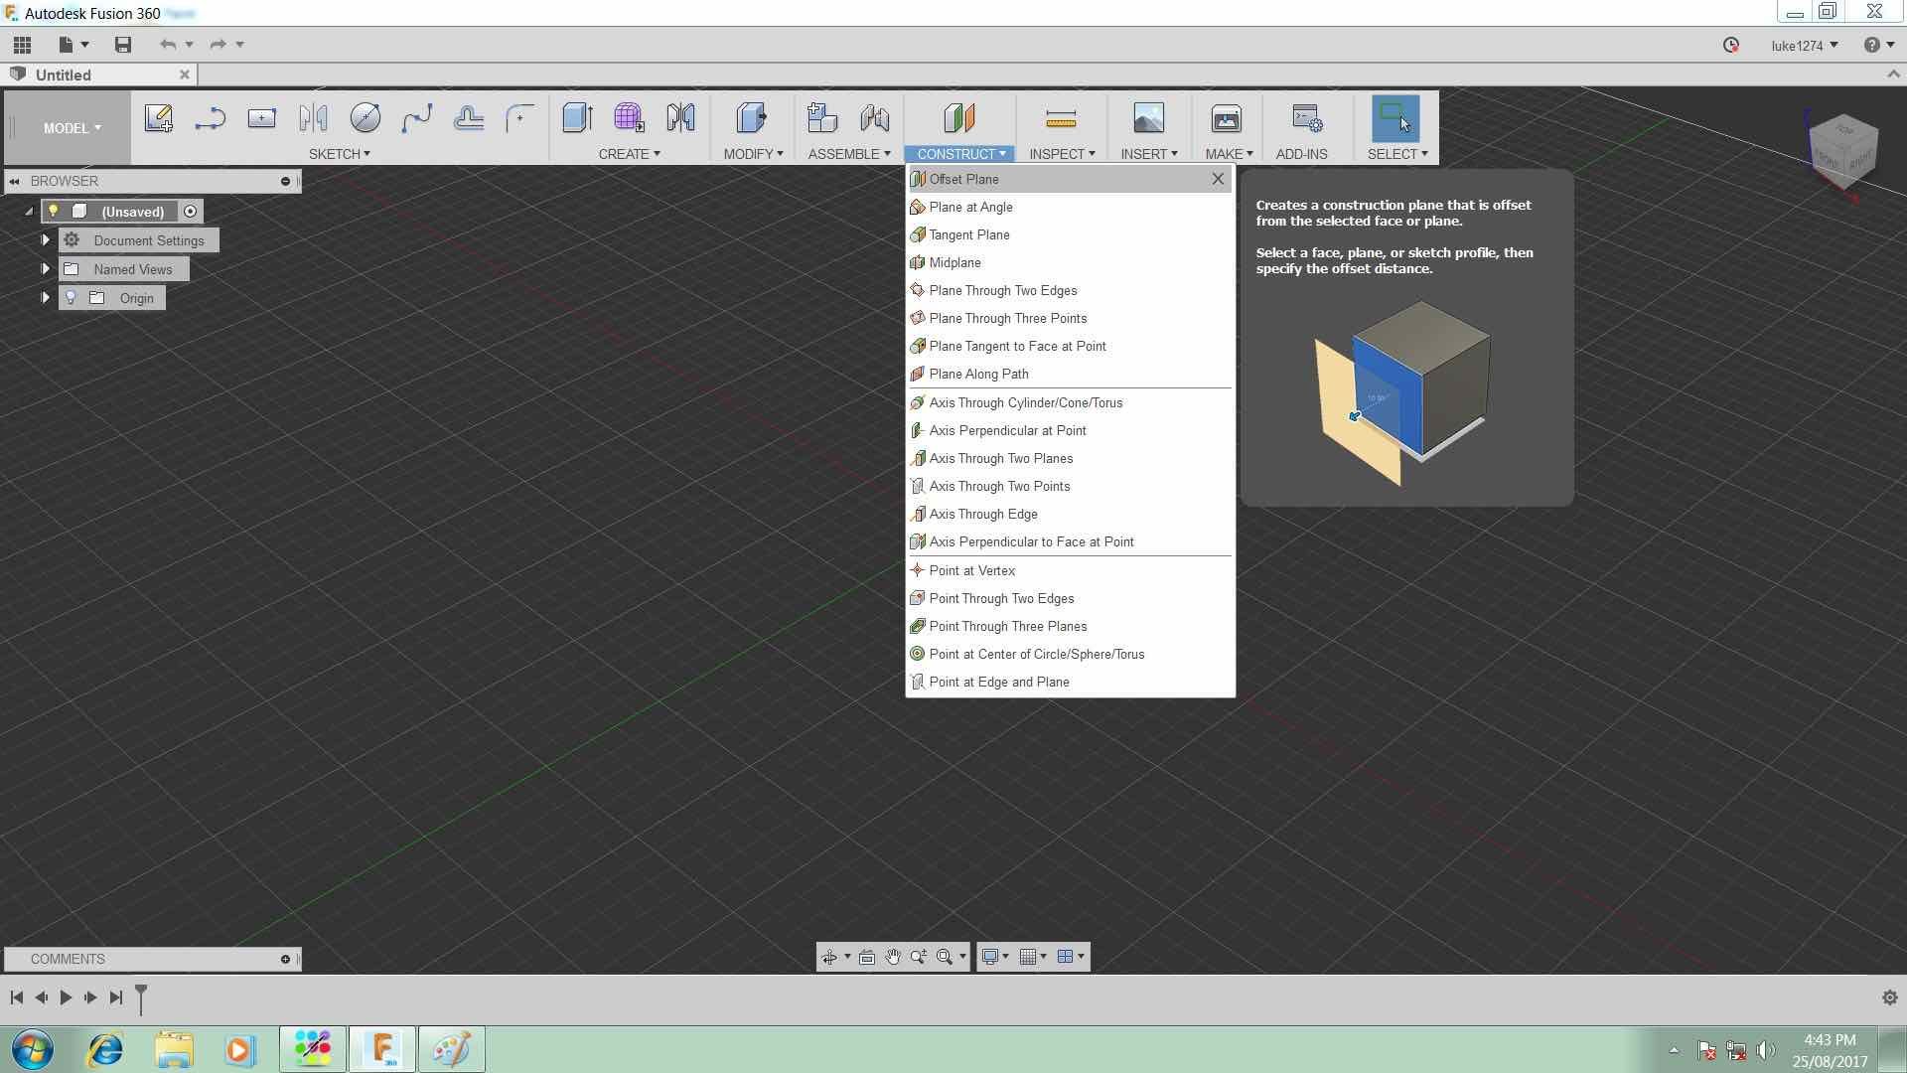1907x1073 pixels.
Task: Click the 3D Print icon in MAKE
Action: 1227,118
